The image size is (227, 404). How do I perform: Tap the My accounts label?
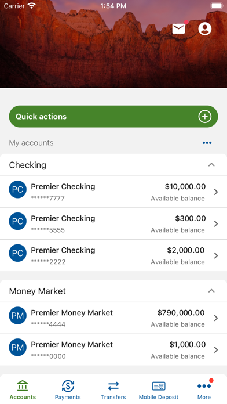coord(31,143)
